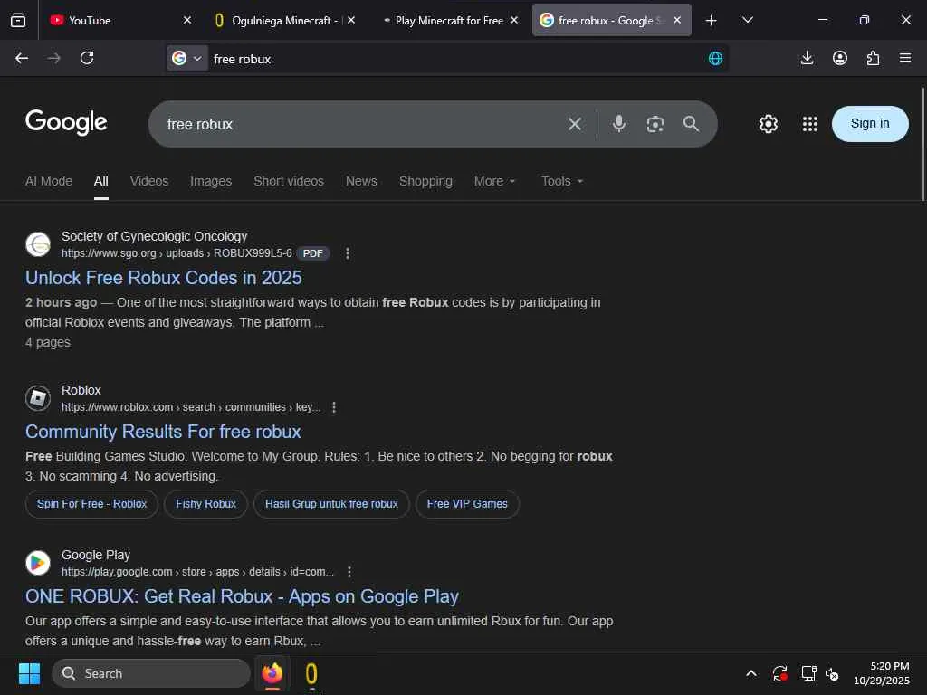Start a search by voice

point(619,123)
